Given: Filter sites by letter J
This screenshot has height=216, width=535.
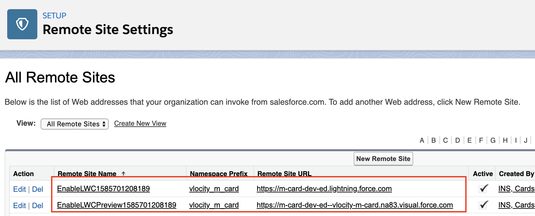Looking at the screenshot, I should (526, 140).
